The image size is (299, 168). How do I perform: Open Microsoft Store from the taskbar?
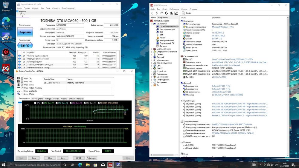click(x=95, y=165)
